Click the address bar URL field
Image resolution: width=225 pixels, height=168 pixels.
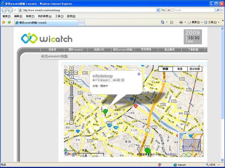pyautogui.click(x=88, y=10)
